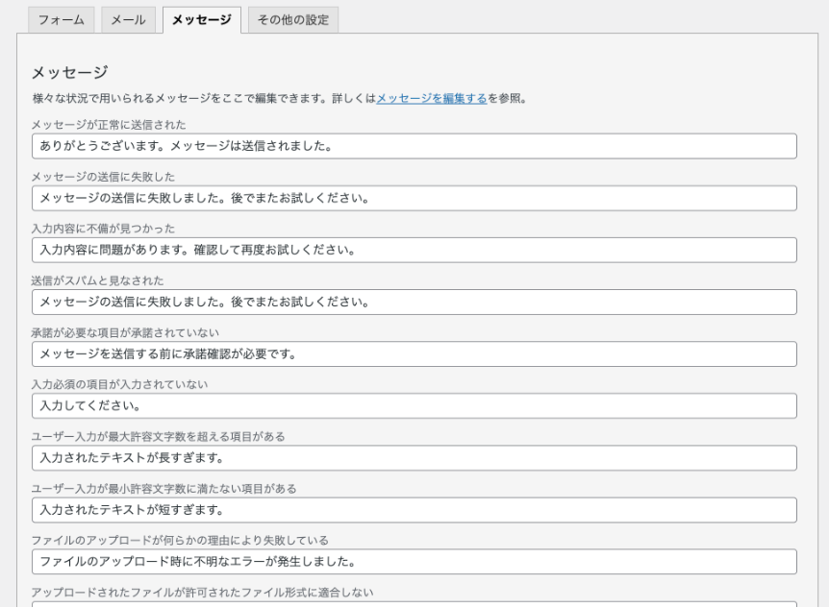Switch to the フォーム tab

pos(61,20)
